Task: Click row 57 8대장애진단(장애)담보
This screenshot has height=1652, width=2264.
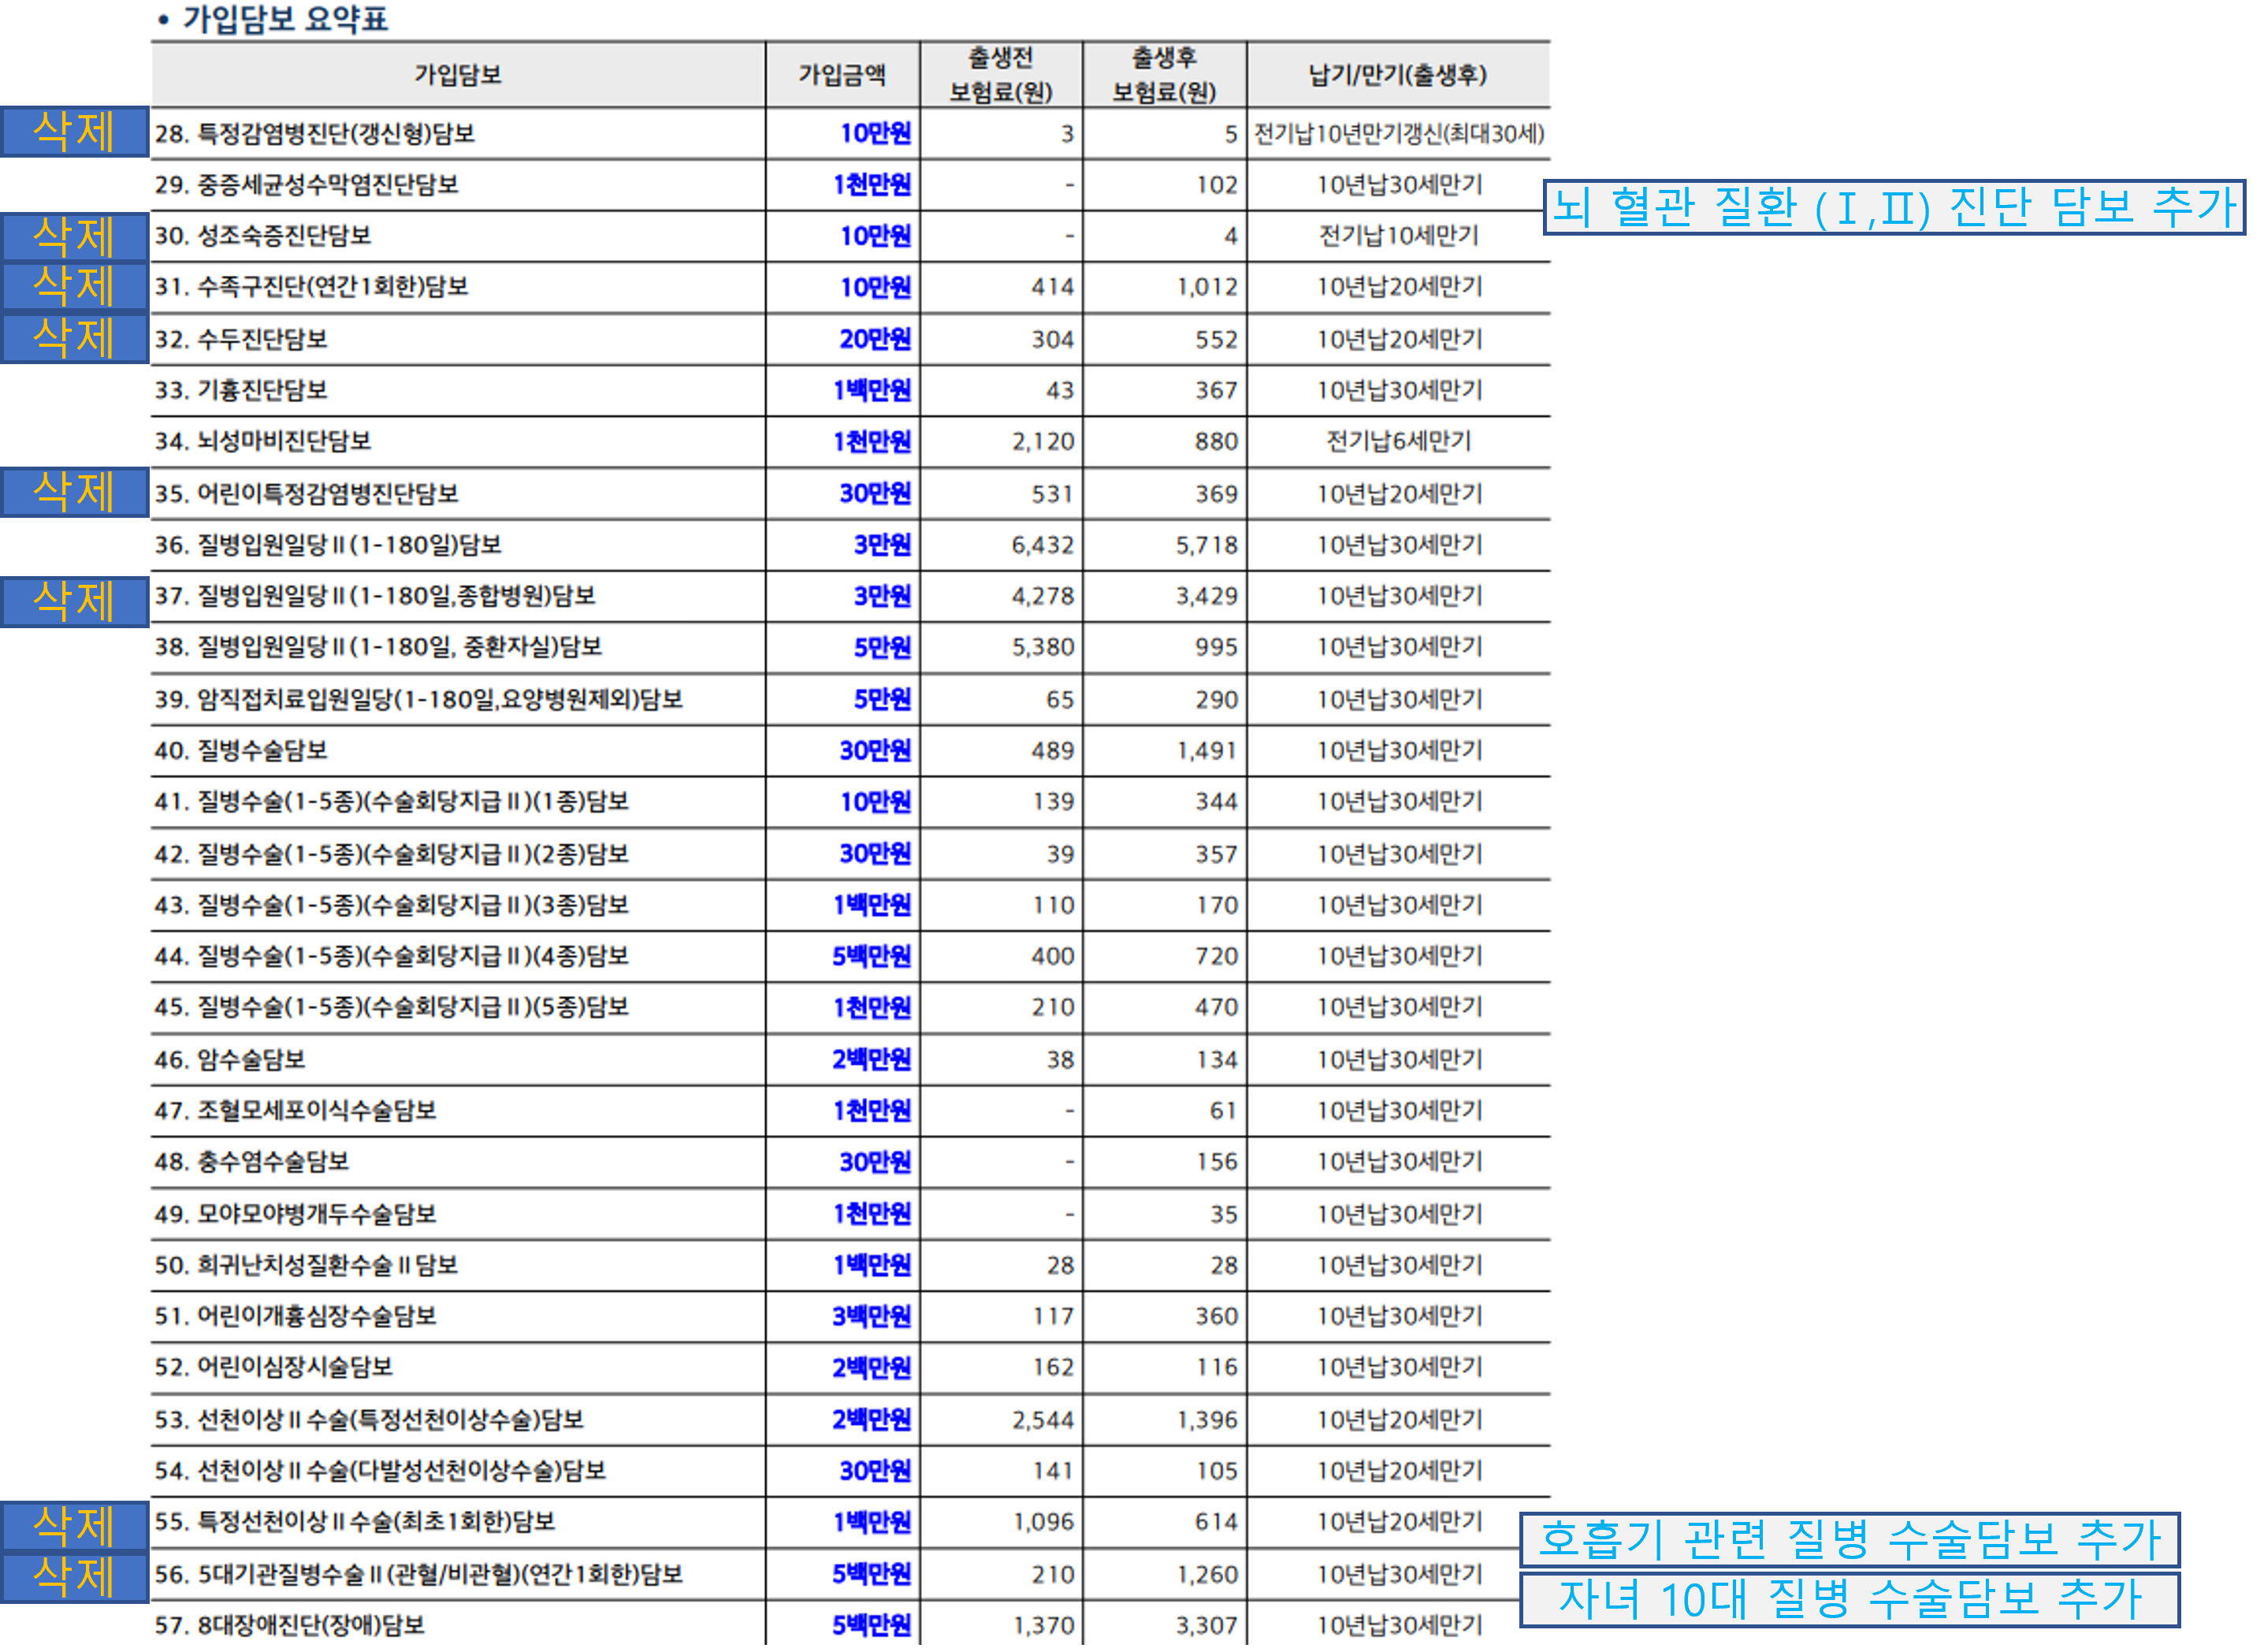Action: tap(290, 1625)
